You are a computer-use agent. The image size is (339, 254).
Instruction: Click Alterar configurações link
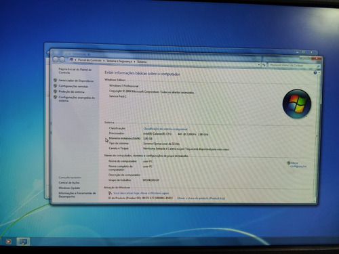[298, 165]
